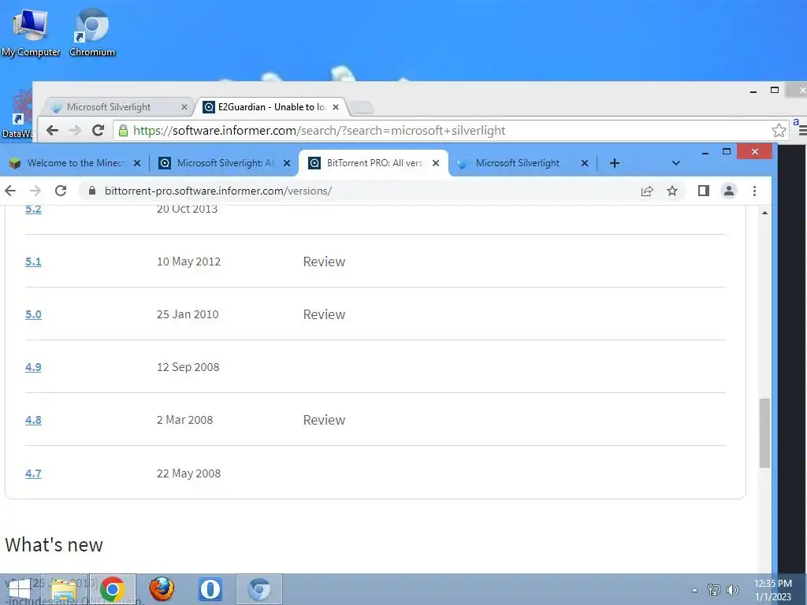Image resolution: width=807 pixels, height=605 pixels.
Task: Open File Explorer from the taskbar
Action: point(64,589)
